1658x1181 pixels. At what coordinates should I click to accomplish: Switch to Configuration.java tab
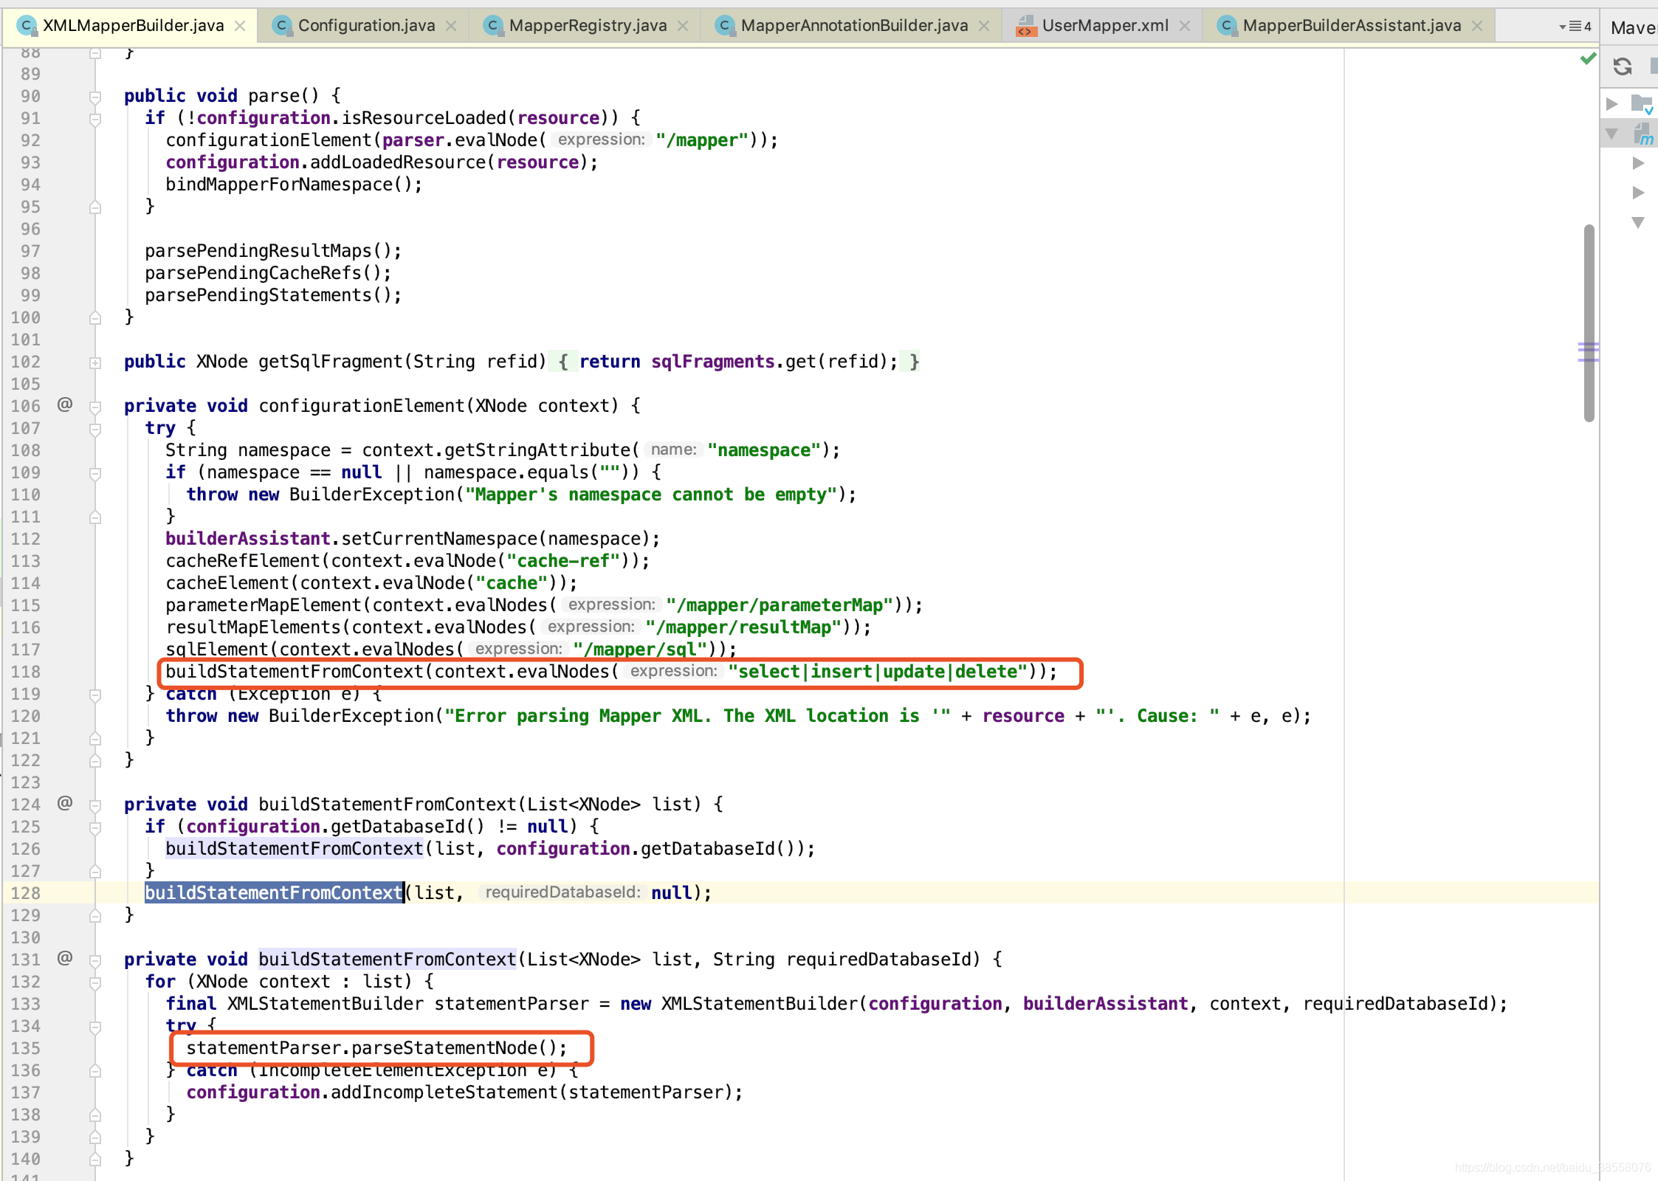click(366, 26)
